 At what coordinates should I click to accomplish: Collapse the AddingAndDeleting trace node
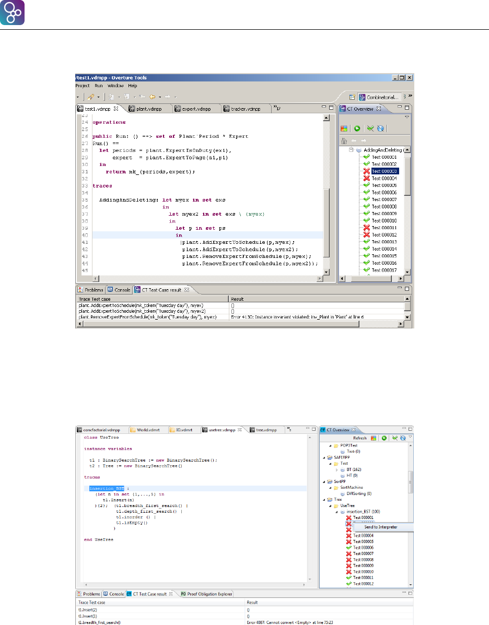click(x=351, y=150)
